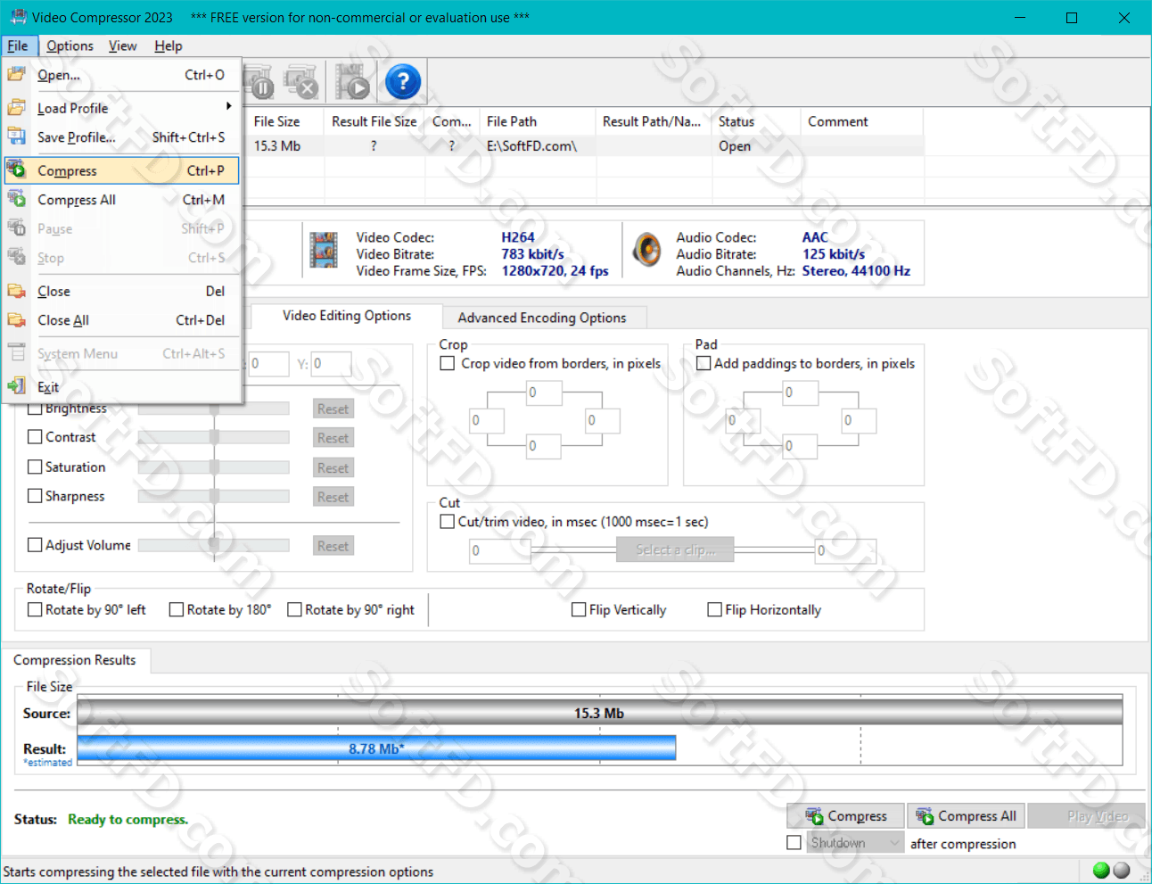
Task: Click the speaker audio codec icon
Action: (x=646, y=251)
